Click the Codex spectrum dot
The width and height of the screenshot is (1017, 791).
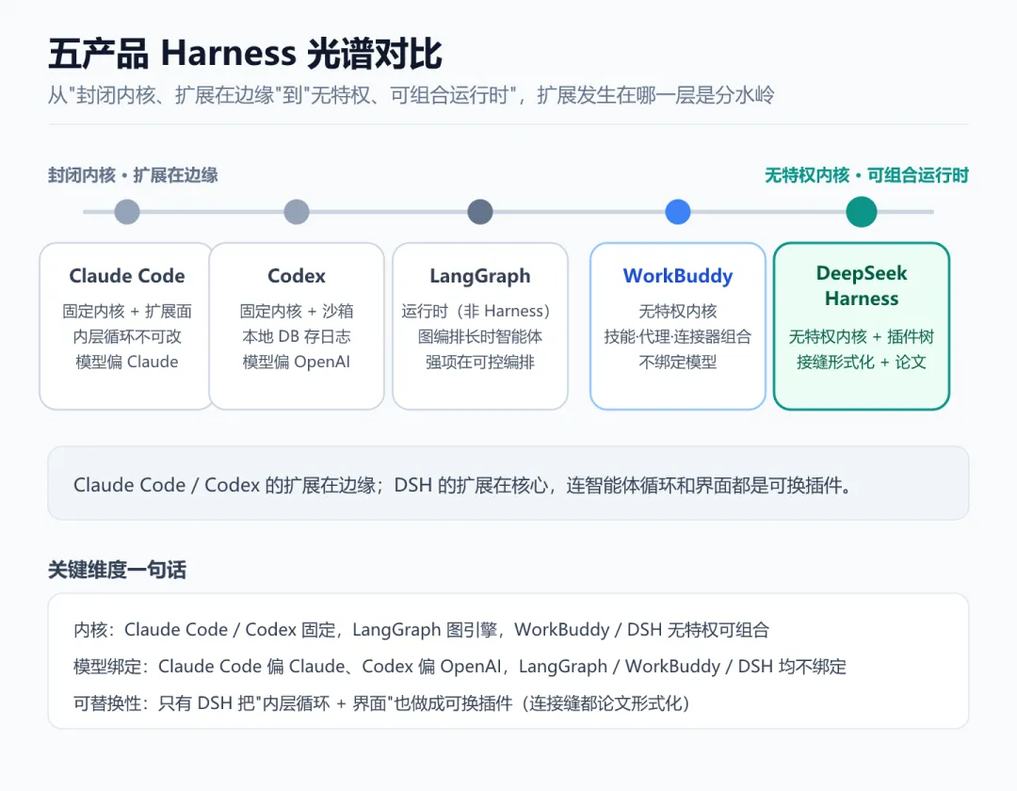coord(297,212)
